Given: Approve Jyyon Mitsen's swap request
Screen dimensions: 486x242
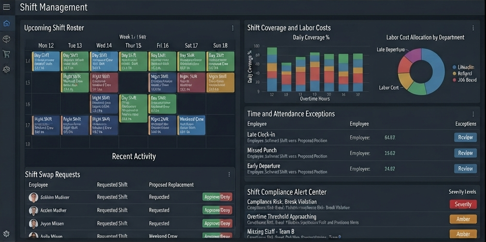Looking at the screenshot, I should [x=212, y=223].
